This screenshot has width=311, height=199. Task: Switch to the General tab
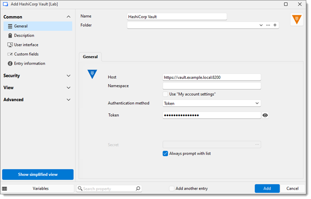point(90,57)
